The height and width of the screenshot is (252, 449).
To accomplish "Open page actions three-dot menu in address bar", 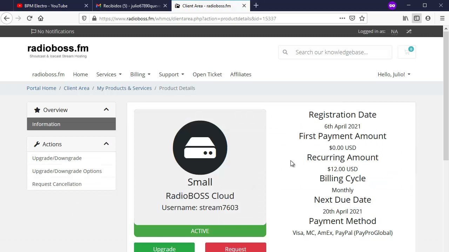I will click(342, 18).
